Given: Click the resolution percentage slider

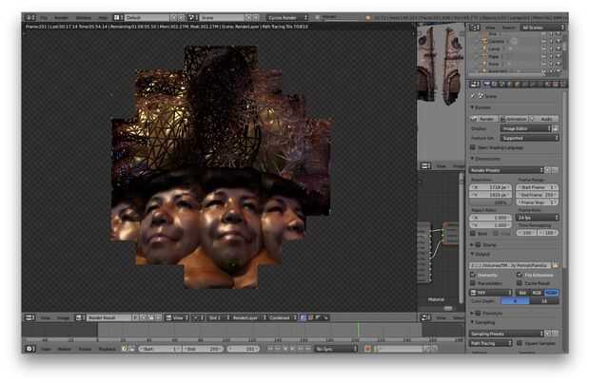Looking at the screenshot, I should pos(491,202).
